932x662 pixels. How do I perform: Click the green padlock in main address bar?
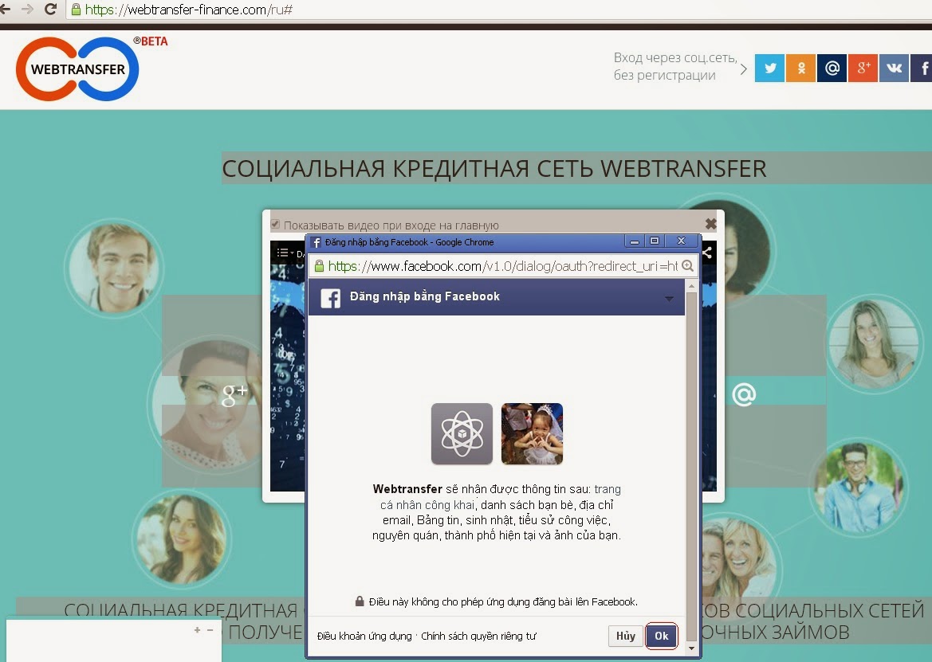(76, 10)
